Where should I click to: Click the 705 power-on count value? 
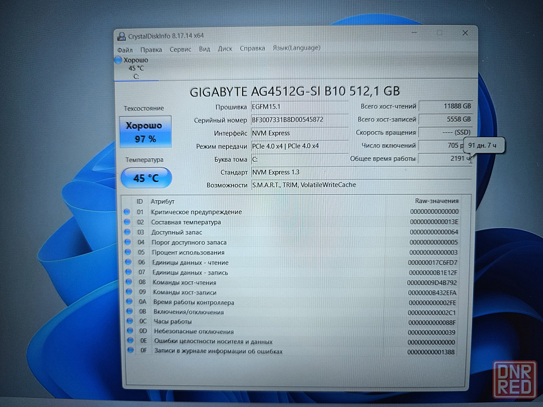coord(441,145)
